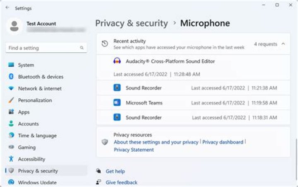Click the Find a setting search box

46,48
